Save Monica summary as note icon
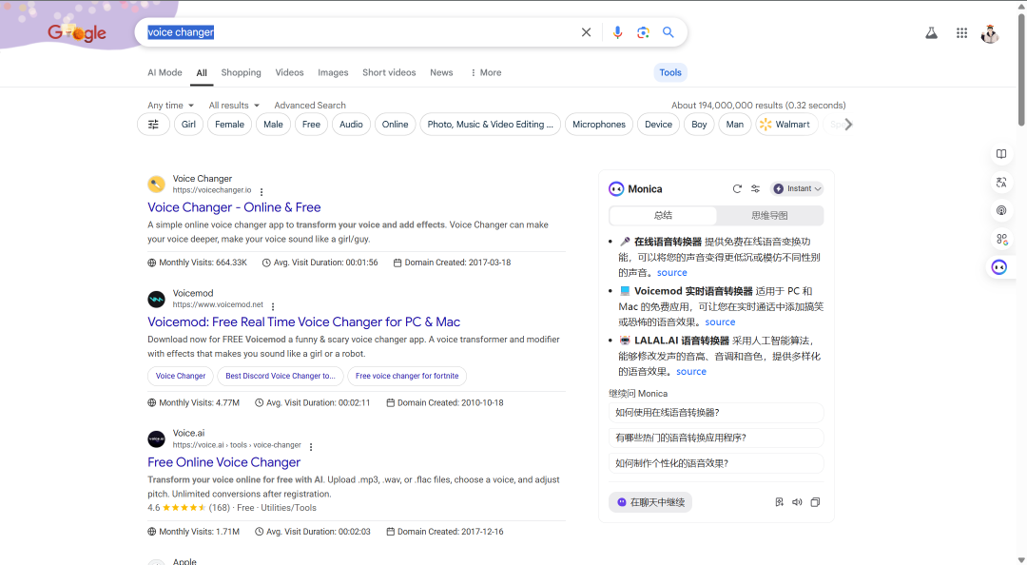1027x565 pixels. coord(780,502)
